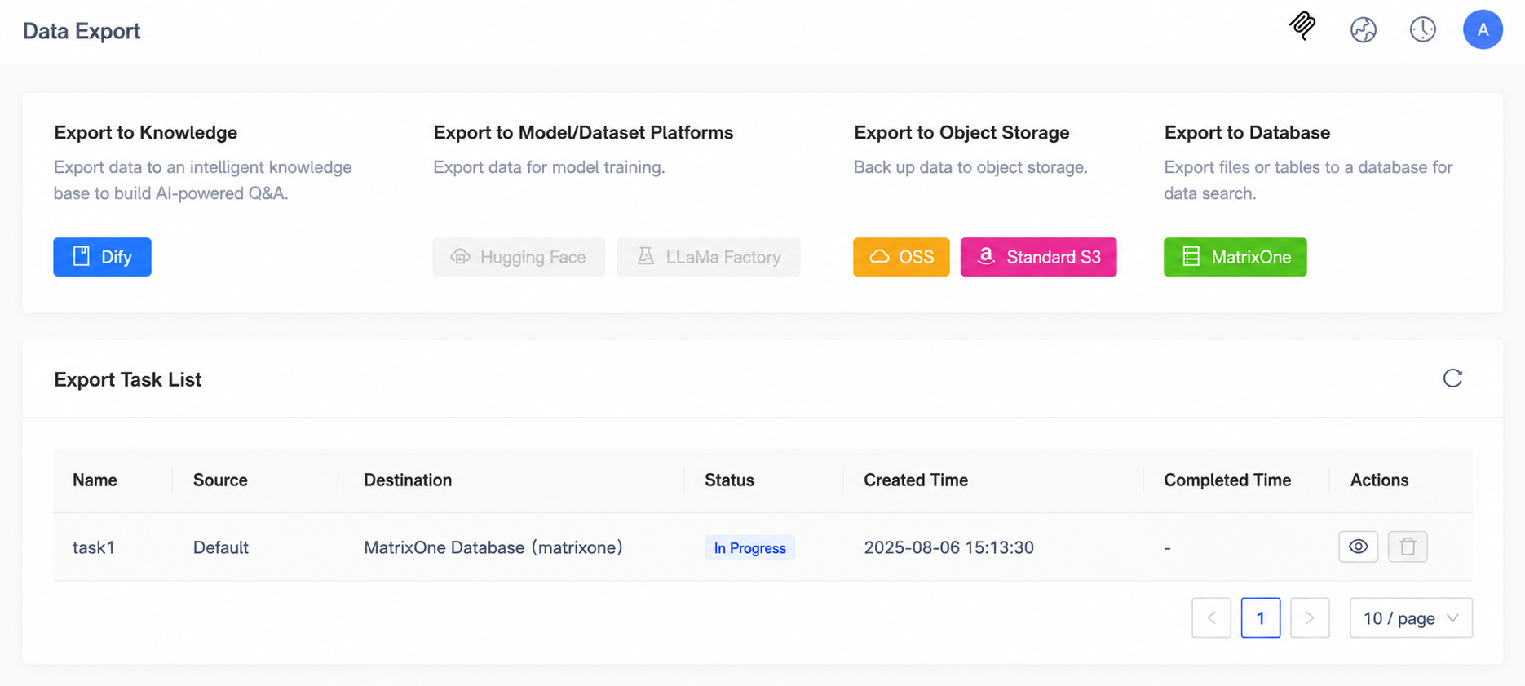Open the clock history icon
This screenshot has height=686, width=1525.
pyautogui.click(x=1423, y=29)
